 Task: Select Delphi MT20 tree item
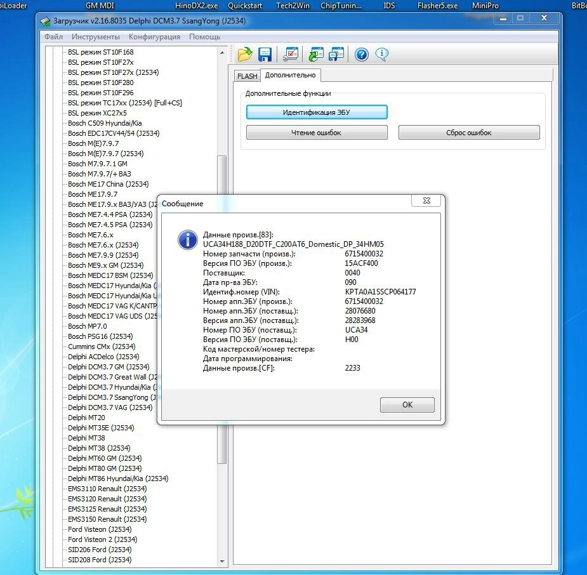tap(86, 418)
